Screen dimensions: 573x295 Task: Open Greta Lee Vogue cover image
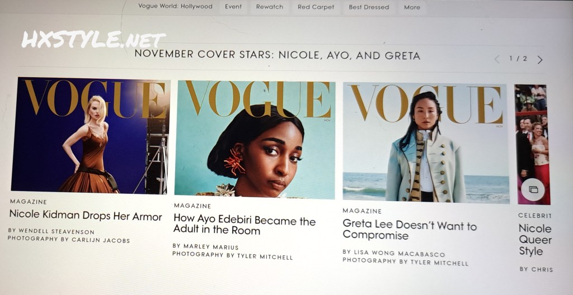[426, 143]
